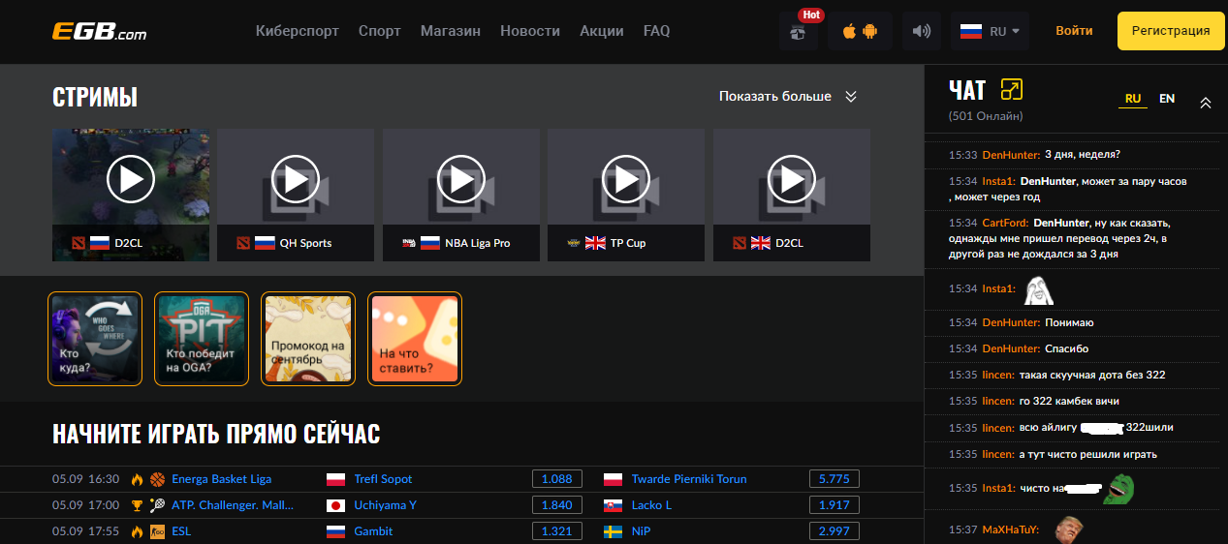
Task: Switch chat to the RU tab
Action: pos(1133,99)
